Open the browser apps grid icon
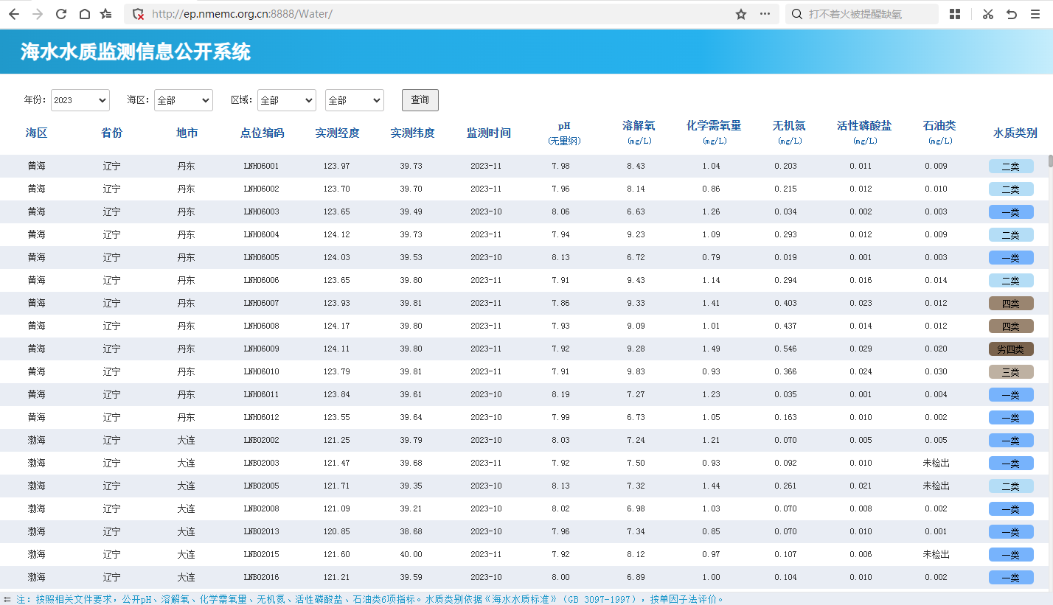Viewport: 1053px width, 605px height. coord(955,14)
